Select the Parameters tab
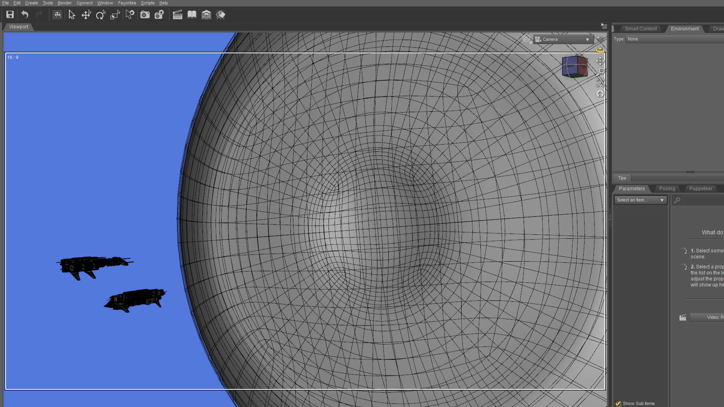This screenshot has height=407, width=724. (x=631, y=189)
